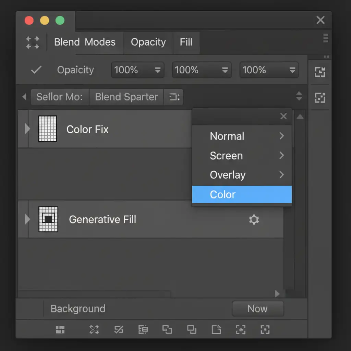Screen dimensions: 351x351
Task: Click the Blend Sparter button
Action: click(126, 97)
